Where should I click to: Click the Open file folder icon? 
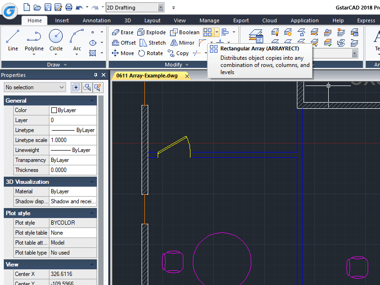pos(37,8)
